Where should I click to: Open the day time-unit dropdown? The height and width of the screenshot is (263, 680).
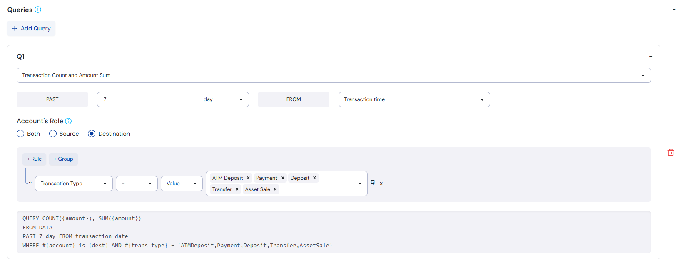coord(223,99)
